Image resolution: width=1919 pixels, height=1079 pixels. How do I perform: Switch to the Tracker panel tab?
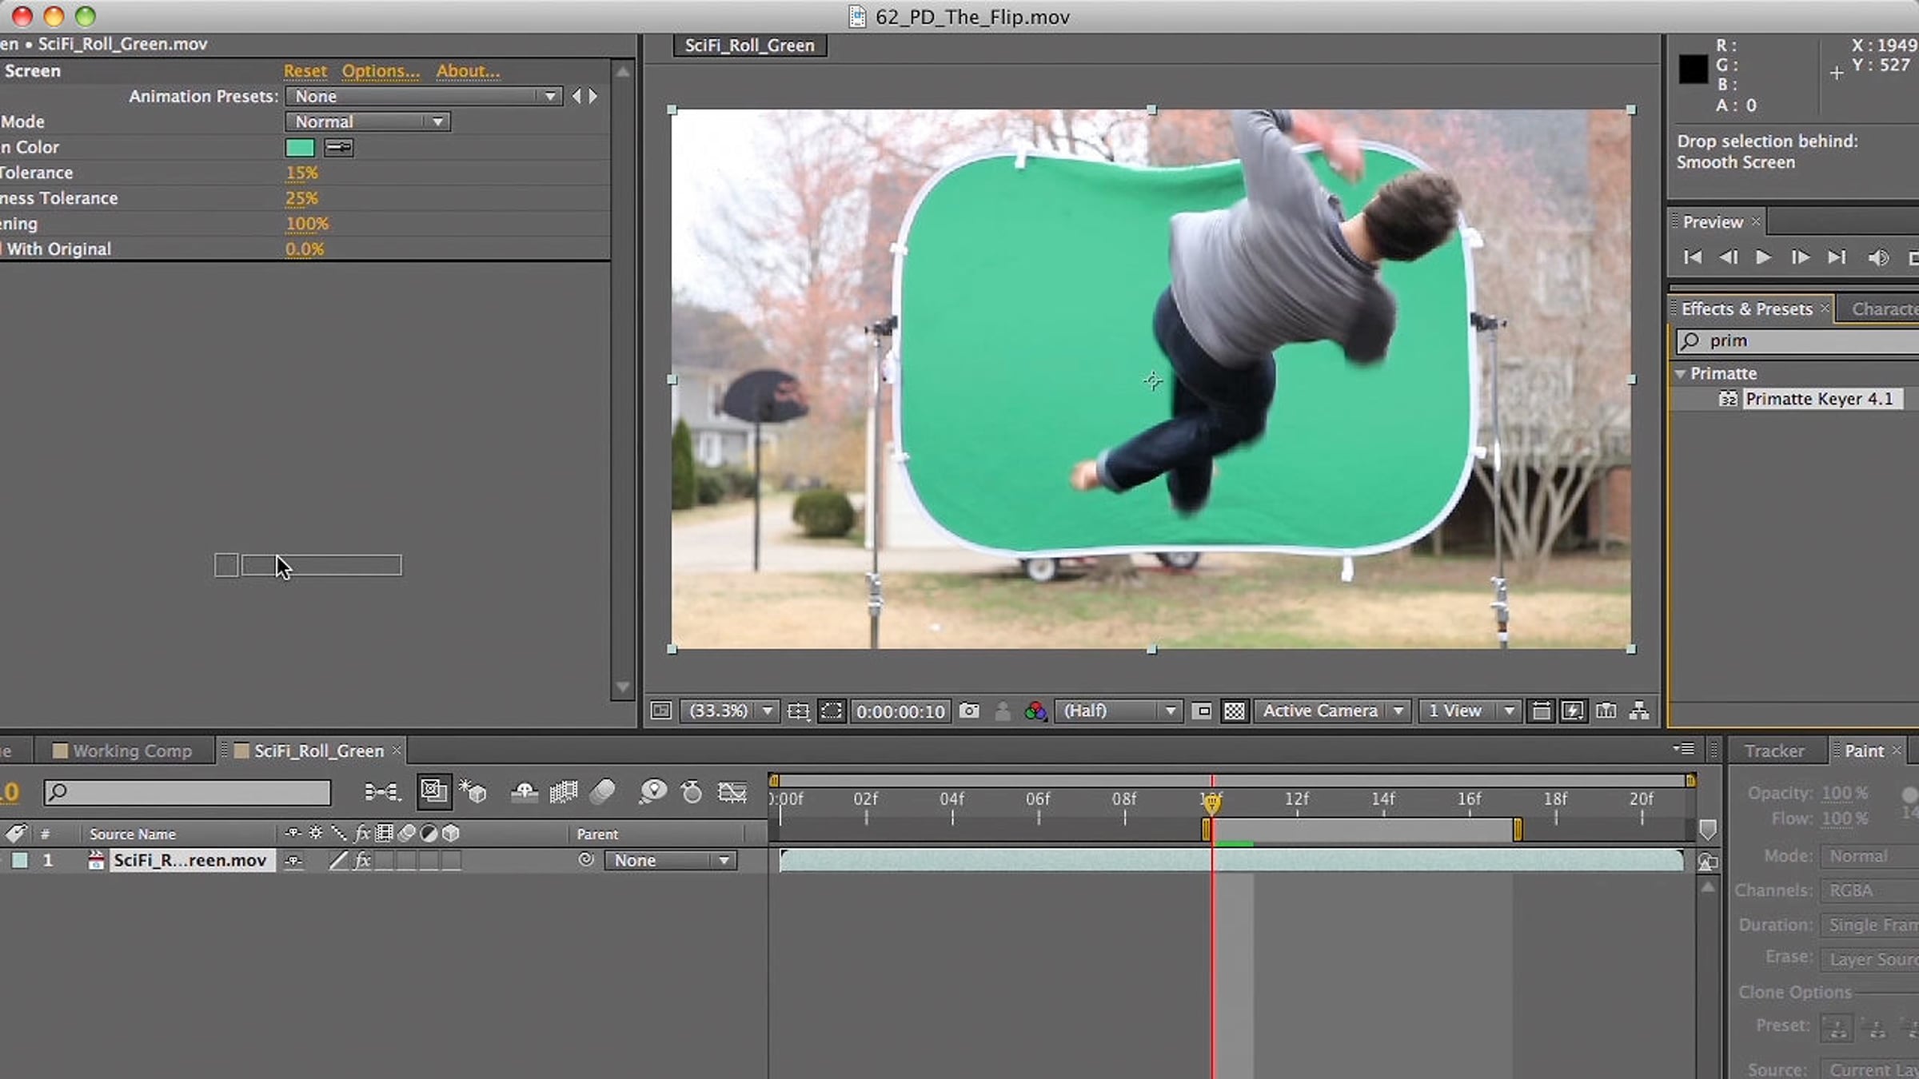coord(1774,751)
